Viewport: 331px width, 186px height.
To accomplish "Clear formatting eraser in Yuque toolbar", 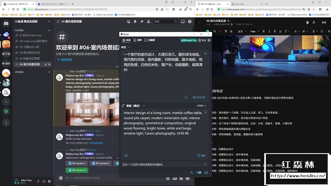I will tap(231, 31).
